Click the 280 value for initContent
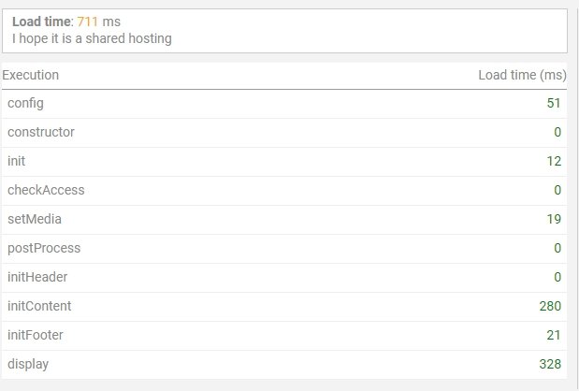 coord(550,306)
